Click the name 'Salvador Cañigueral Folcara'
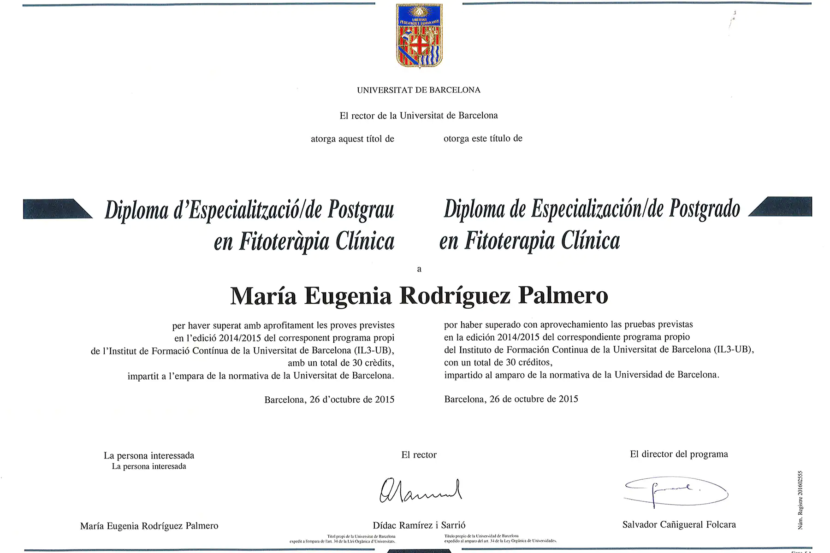The image size is (830, 553). (679, 524)
